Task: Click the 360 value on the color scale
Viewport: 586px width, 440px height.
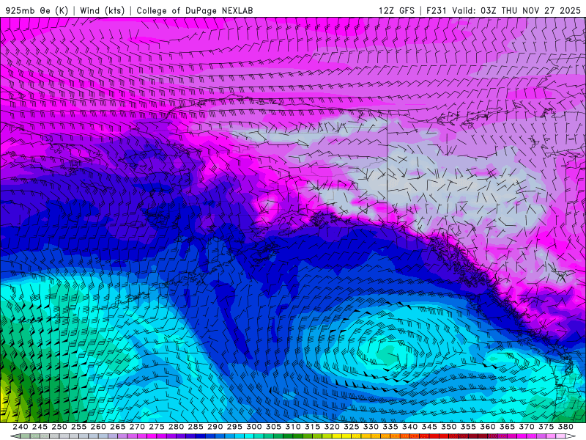Action: click(488, 427)
